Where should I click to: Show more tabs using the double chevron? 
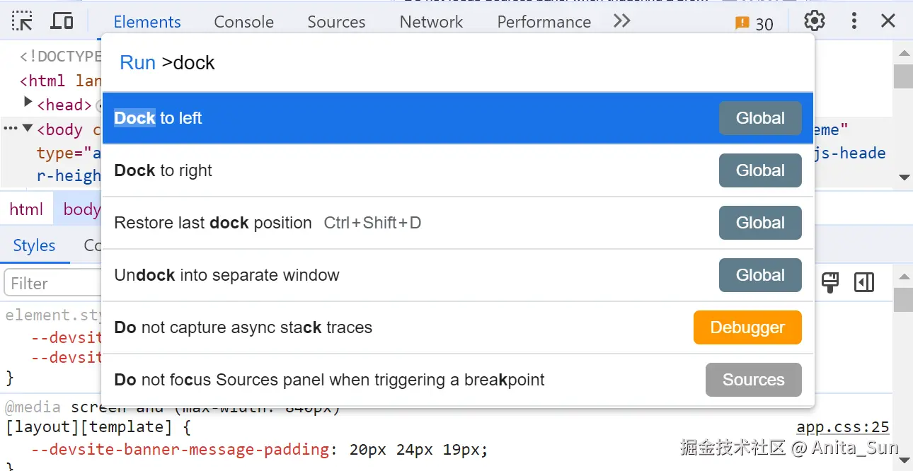[x=621, y=21]
